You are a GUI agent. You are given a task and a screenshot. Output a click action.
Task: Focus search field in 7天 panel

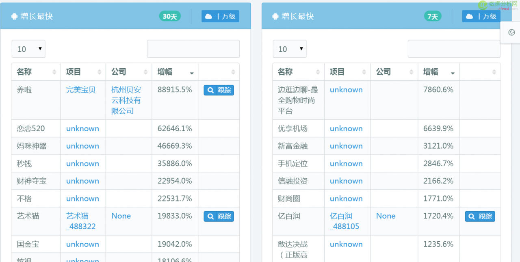pyautogui.click(x=454, y=49)
